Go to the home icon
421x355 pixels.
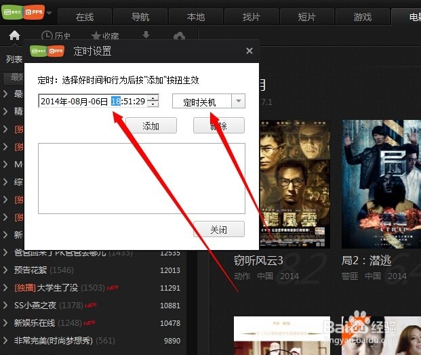[x=14, y=35]
